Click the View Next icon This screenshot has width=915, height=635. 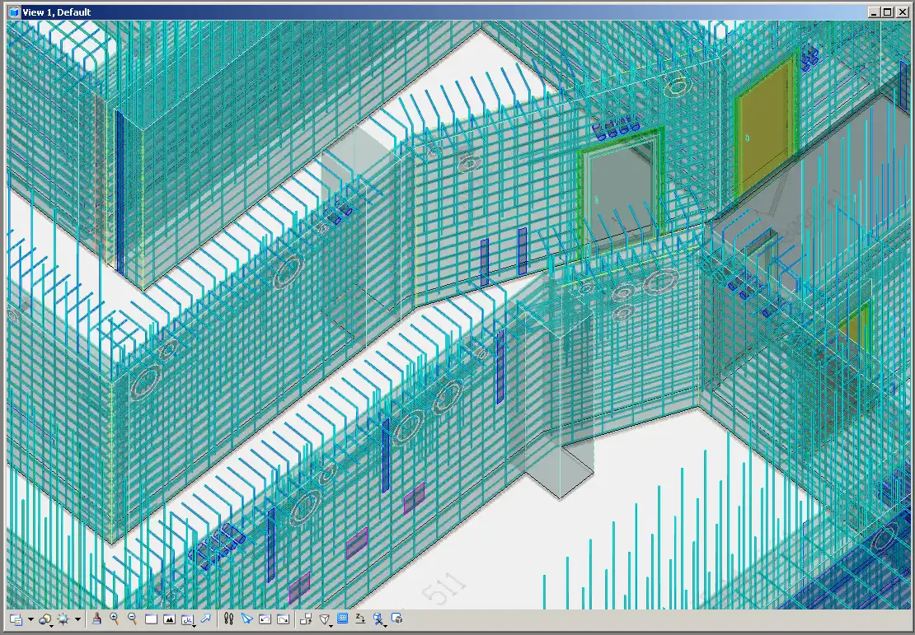[283, 619]
